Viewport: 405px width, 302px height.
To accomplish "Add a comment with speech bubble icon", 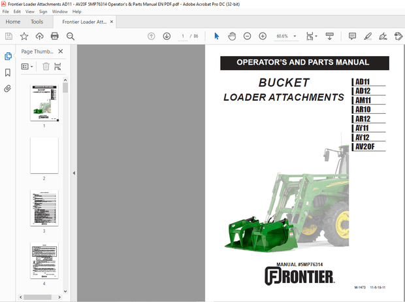I will coord(352,36).
